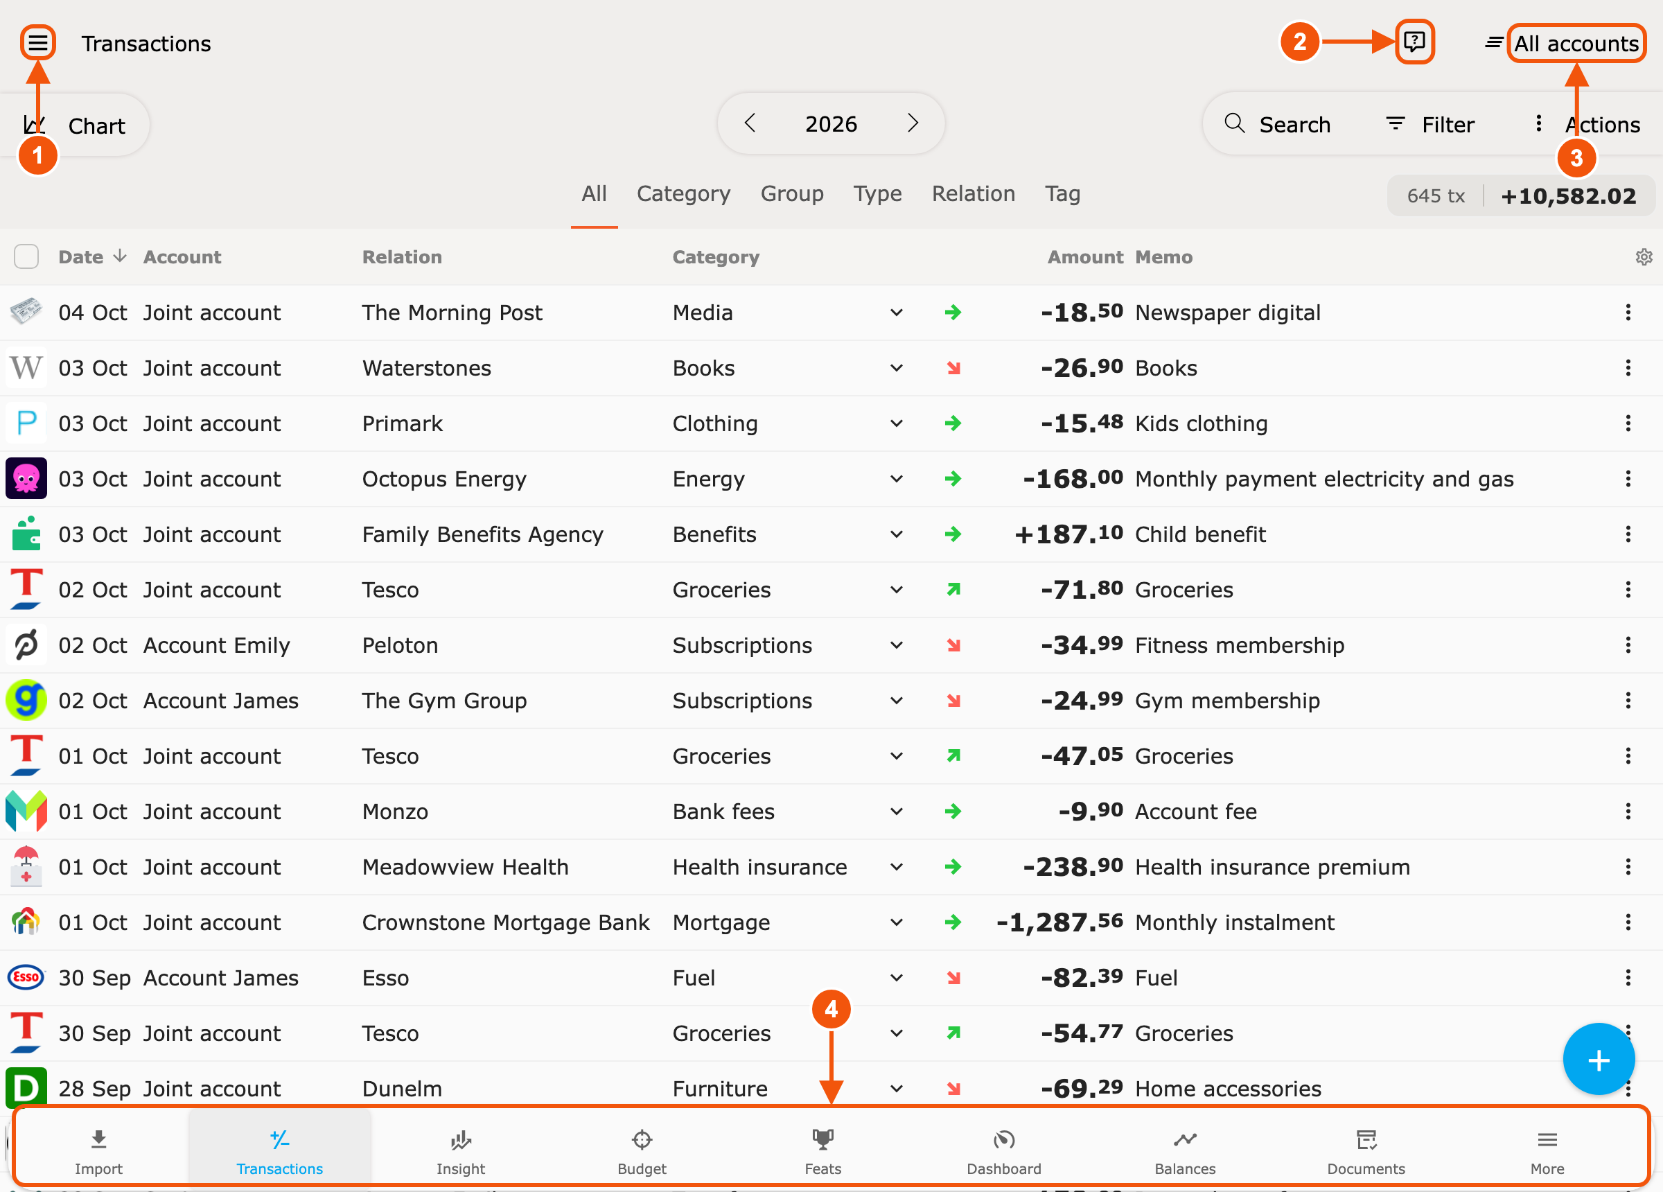
Task: Open the Chart view button
Action: coord(75,125)
